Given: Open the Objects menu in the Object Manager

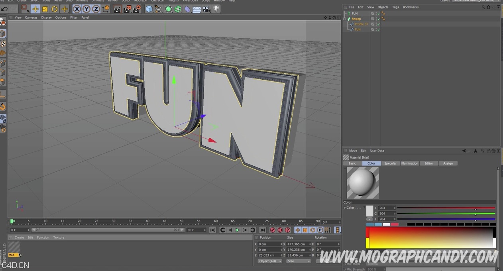Looking at the screenshot, I should point(383,7).
